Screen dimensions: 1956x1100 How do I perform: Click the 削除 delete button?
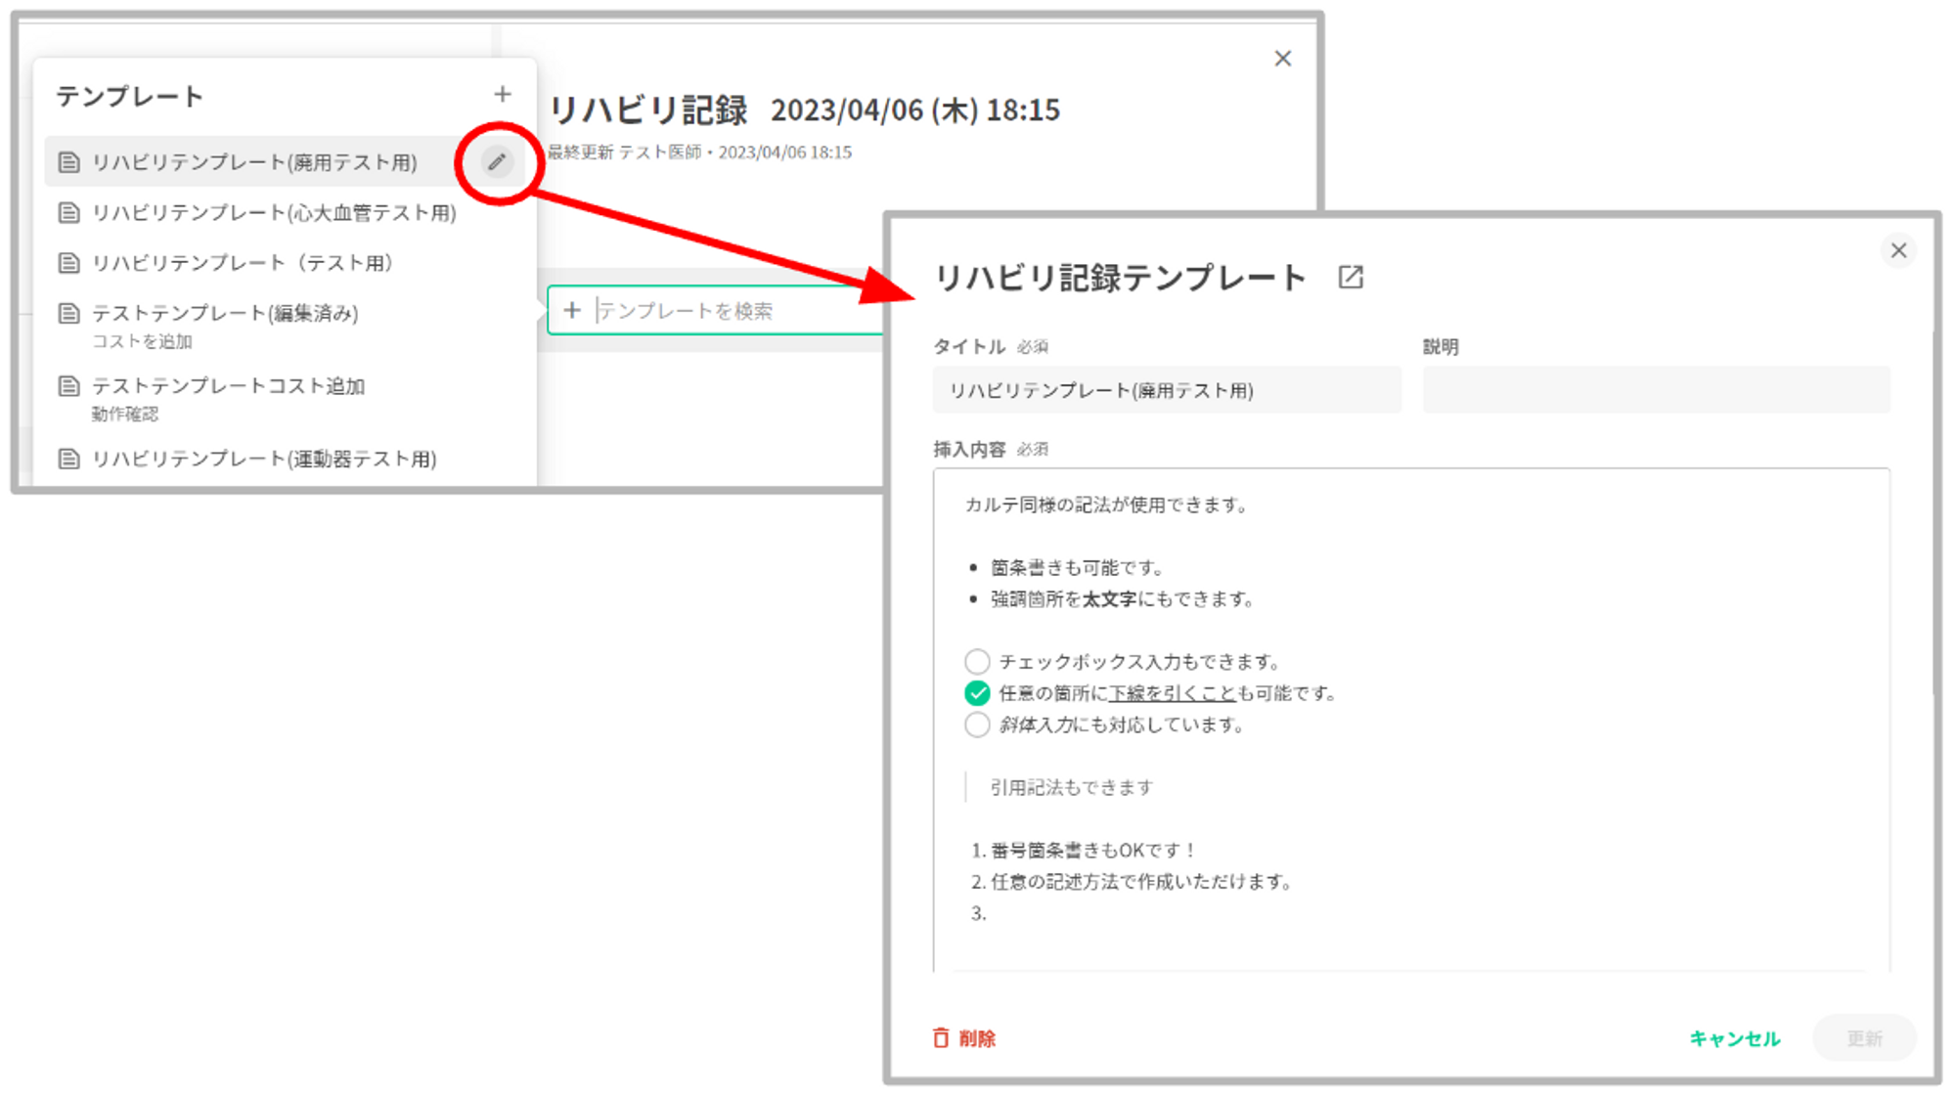click(964, 1038)
